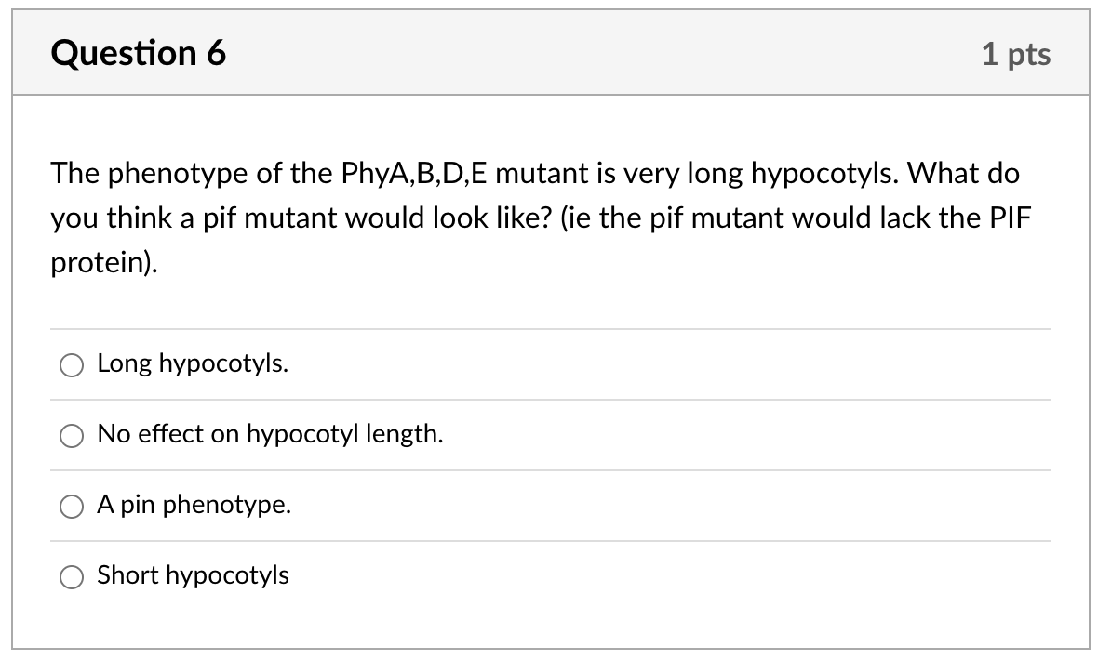Image resolution: width=1098 pixels, height=660 pixels.
Task: Click the "Long hypocotyls." answer text
Action: point(191,364)
